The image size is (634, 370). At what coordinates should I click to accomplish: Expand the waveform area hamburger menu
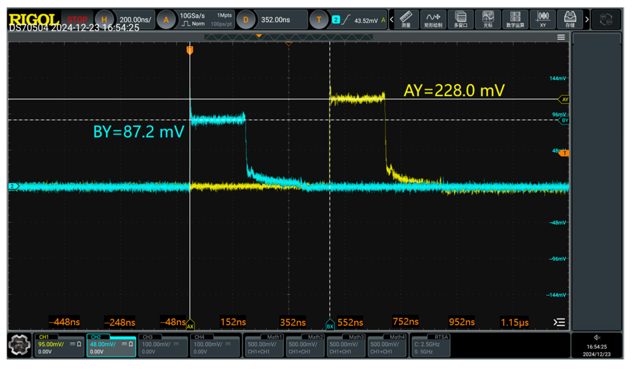[561, 37]
